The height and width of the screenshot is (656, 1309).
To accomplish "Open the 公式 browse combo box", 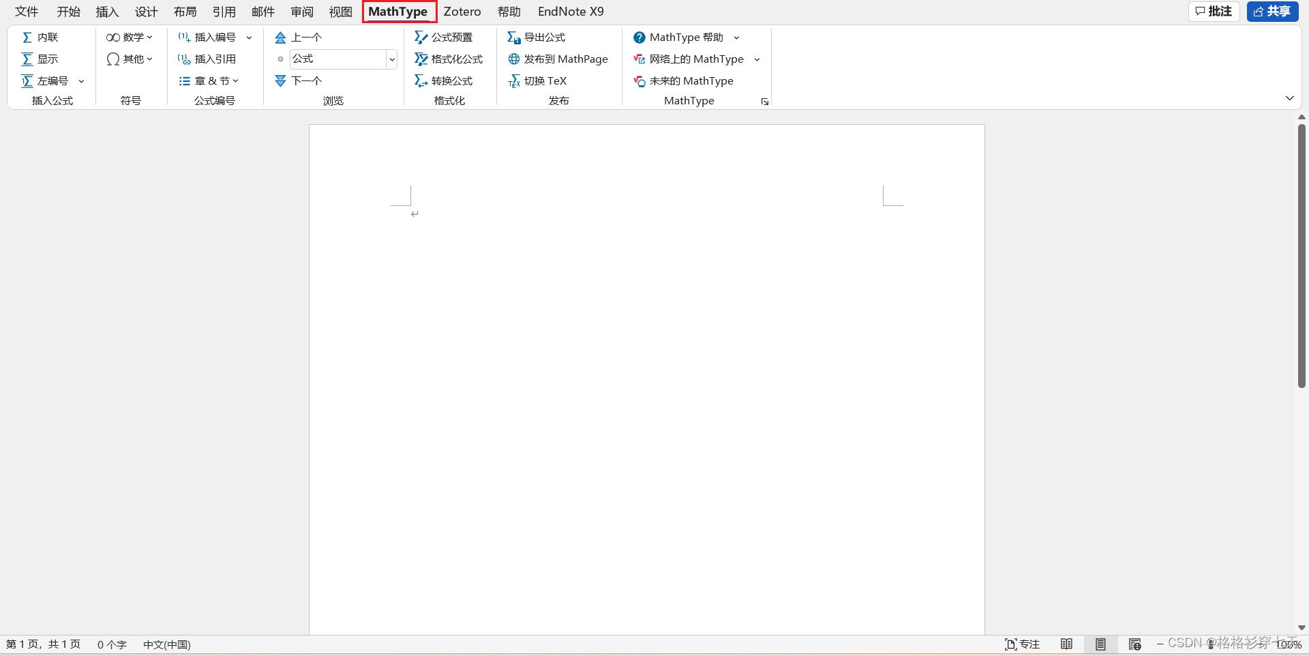I will (x=343, y=59).
